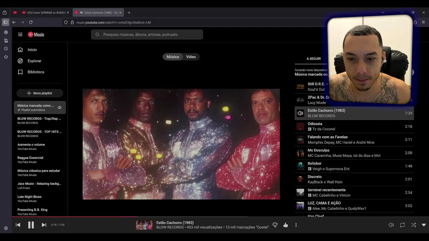Go back in browser navigation
This screenshot has width=429, height=241.
tap(14, 22)
